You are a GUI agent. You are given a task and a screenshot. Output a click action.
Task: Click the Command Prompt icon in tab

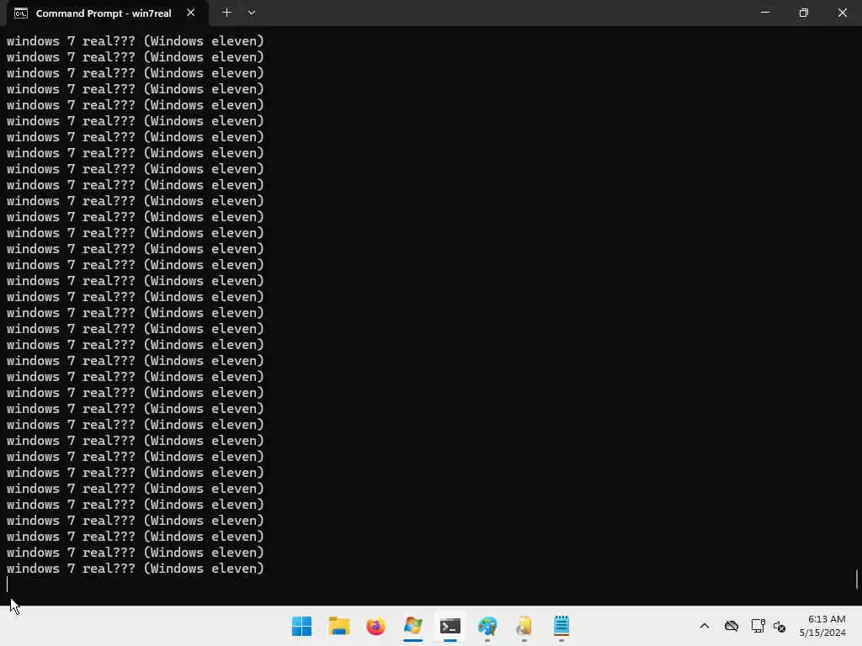point(21,13)
